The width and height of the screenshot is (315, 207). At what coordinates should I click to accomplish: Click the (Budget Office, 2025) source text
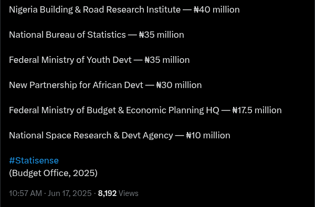pyautogui.click(x=53, y=173)
